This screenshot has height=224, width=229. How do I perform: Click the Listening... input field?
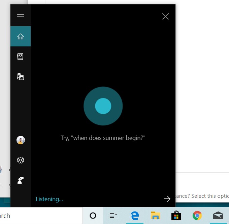coord(96,199)
